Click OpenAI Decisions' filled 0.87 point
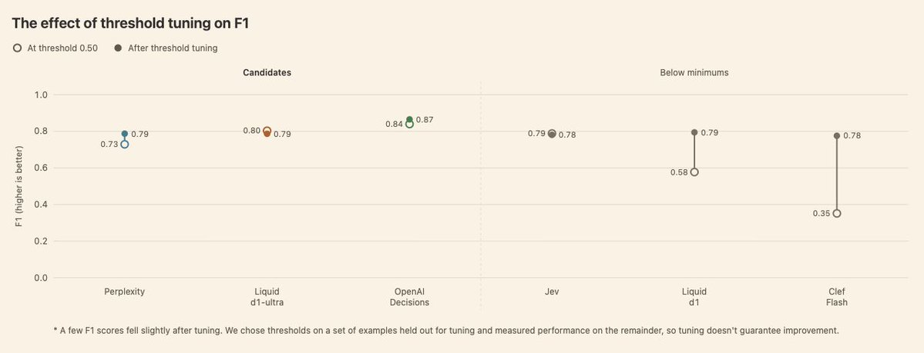This screenshot has width=924, height=353. coord(409,119)
